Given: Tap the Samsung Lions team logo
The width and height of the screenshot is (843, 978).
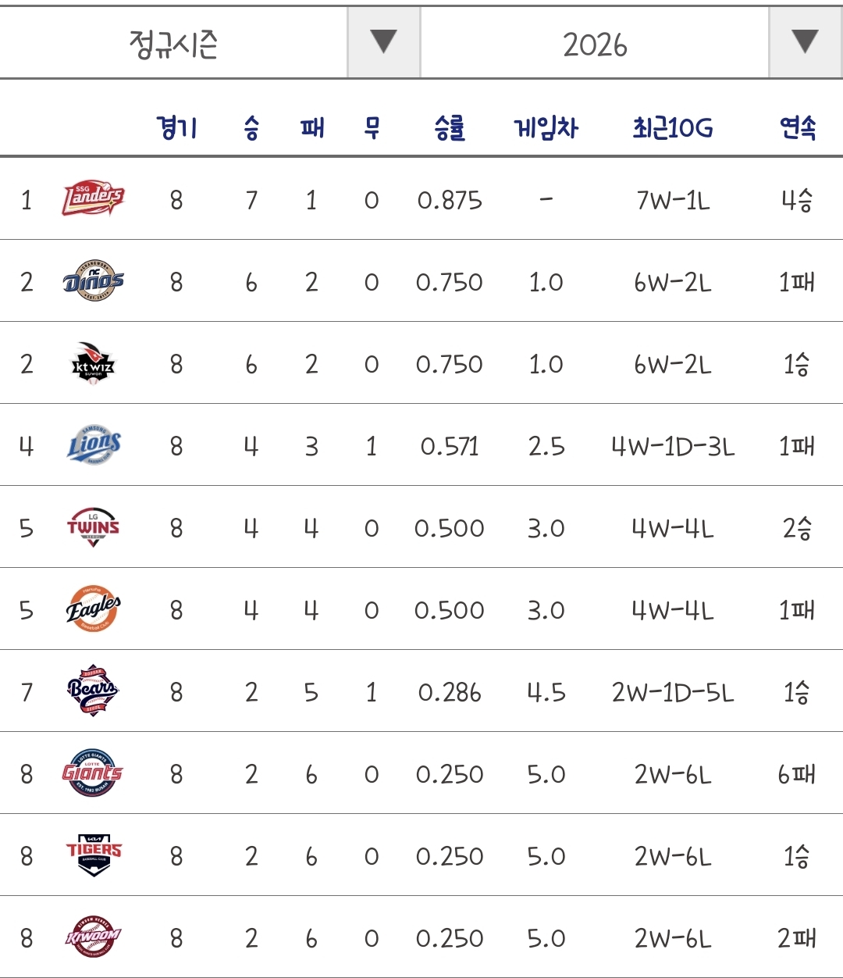Looking at the screenshot, I should [x=94, y=445].
